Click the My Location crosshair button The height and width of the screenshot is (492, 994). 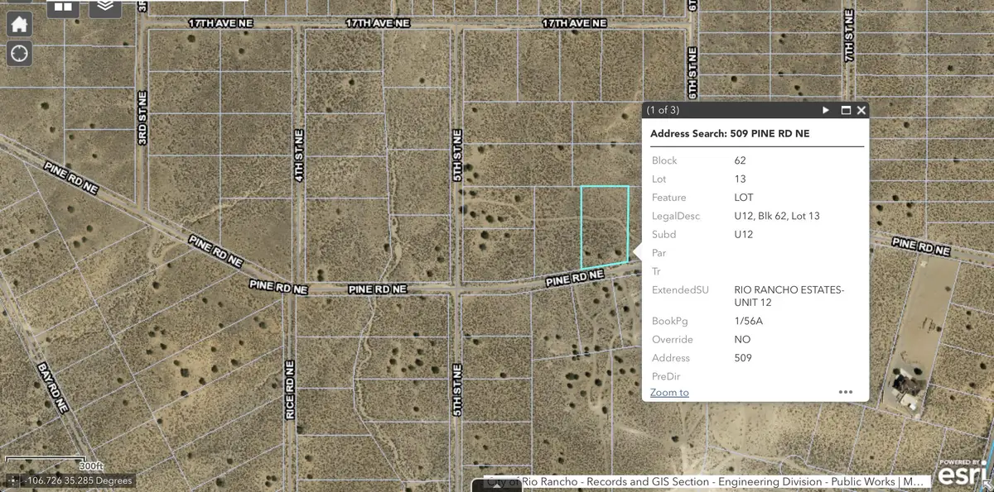(19, 54)
